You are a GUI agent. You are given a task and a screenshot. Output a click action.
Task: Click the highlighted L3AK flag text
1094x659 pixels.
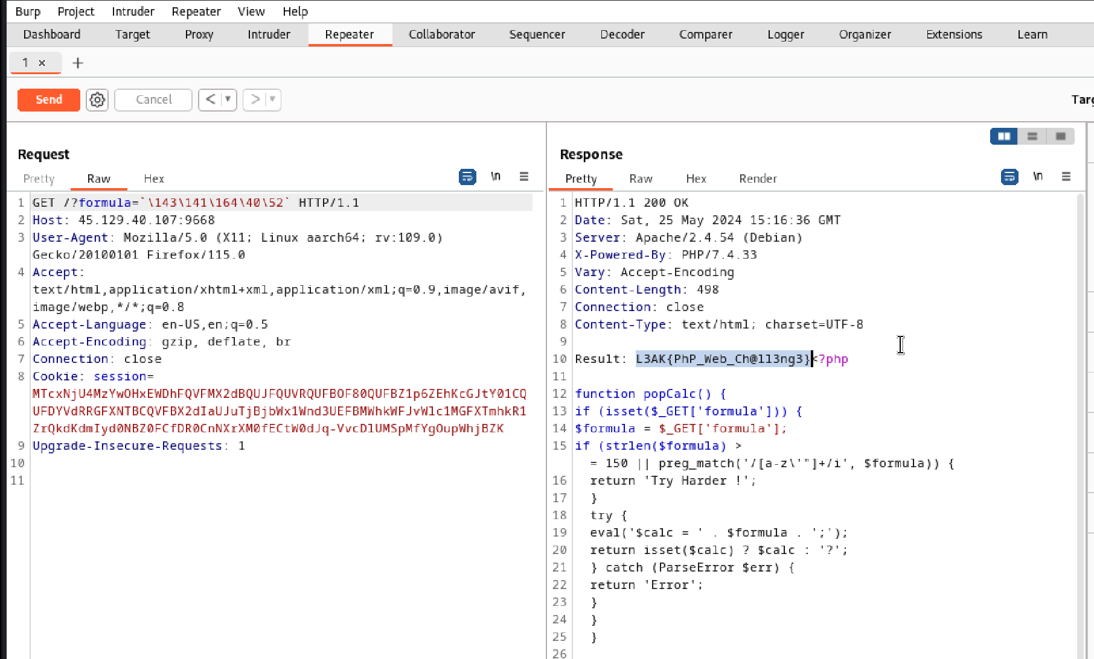tap(723, 359)
